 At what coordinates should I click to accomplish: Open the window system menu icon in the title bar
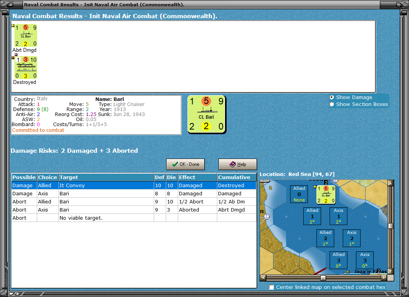(x=10, y=4)
